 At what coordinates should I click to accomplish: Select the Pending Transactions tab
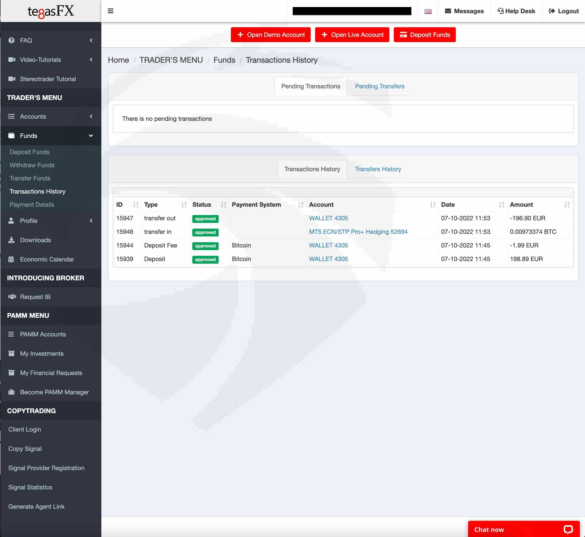pos(310,86)
